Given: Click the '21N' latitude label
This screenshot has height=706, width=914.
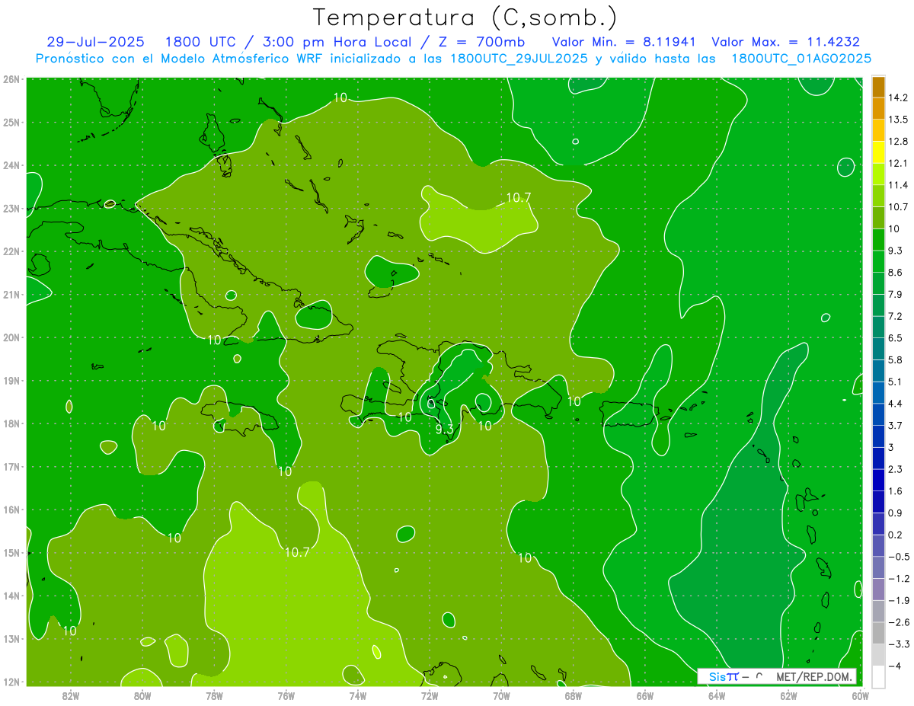Looking at the screenshot, I should [x=11, y=295].
